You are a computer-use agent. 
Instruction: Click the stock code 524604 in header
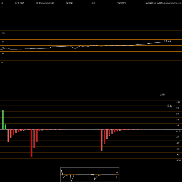pyautogui.click(x=122, y=3)
